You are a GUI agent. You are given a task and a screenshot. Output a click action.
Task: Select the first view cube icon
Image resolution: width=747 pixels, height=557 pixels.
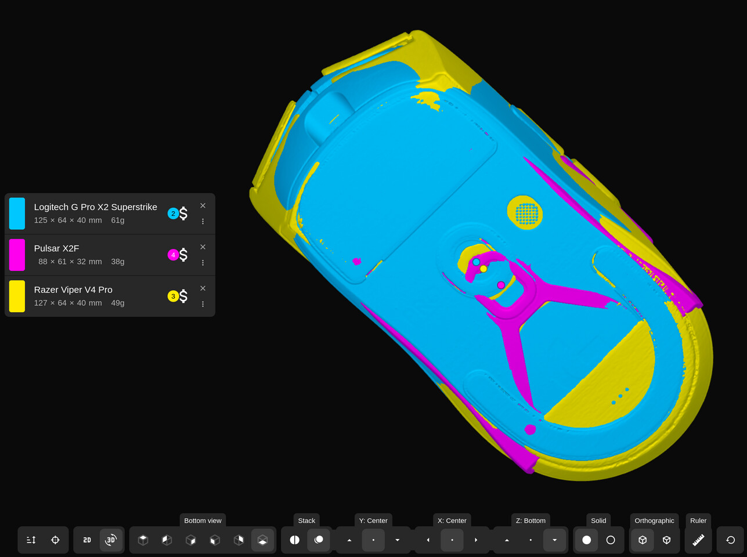click(x=143, y=540)
